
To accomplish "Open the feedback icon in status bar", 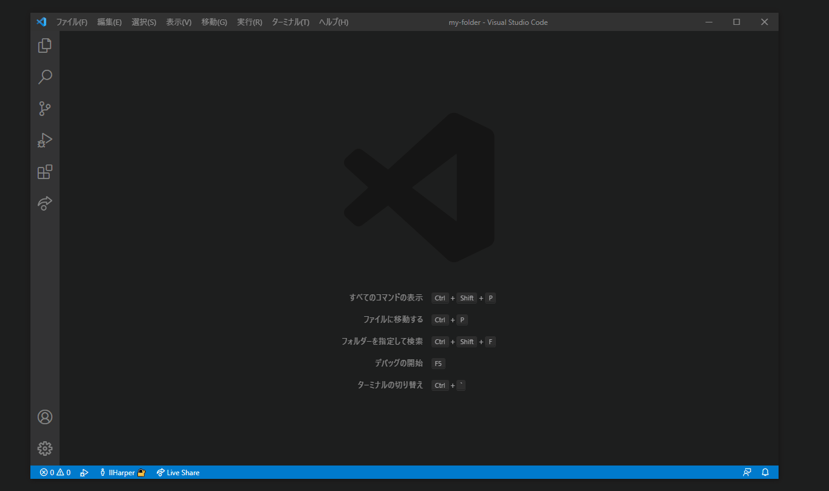I will click(x=747, y=472).
